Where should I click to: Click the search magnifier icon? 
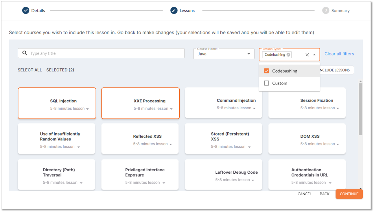(25, 53)
